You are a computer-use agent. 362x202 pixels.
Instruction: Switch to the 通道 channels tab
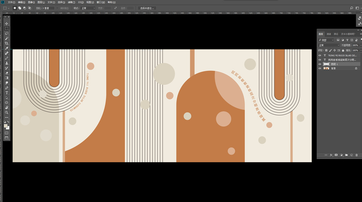click(x=329, y=34)
